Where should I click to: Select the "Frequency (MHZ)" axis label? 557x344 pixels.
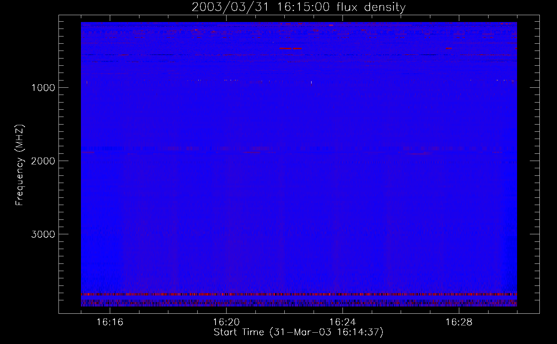[20, 165]
